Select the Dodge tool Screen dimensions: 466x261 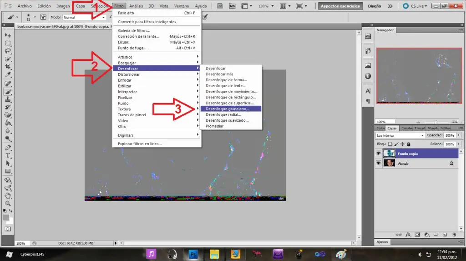(x=8, y=138)
